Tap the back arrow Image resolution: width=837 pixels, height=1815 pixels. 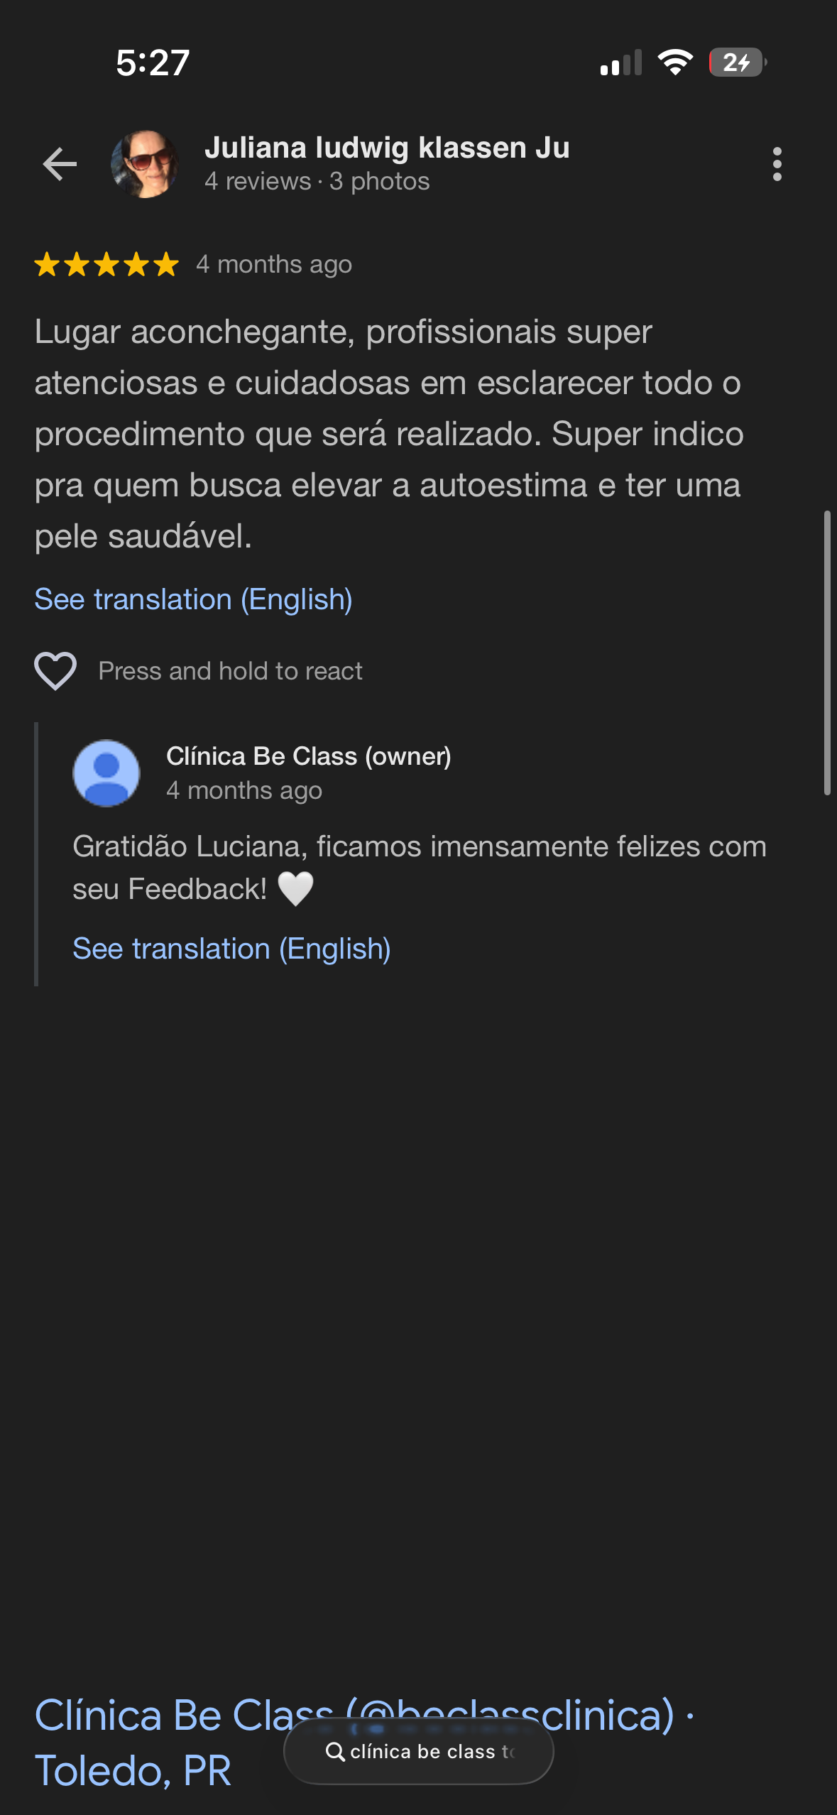[x=60, y=165]
